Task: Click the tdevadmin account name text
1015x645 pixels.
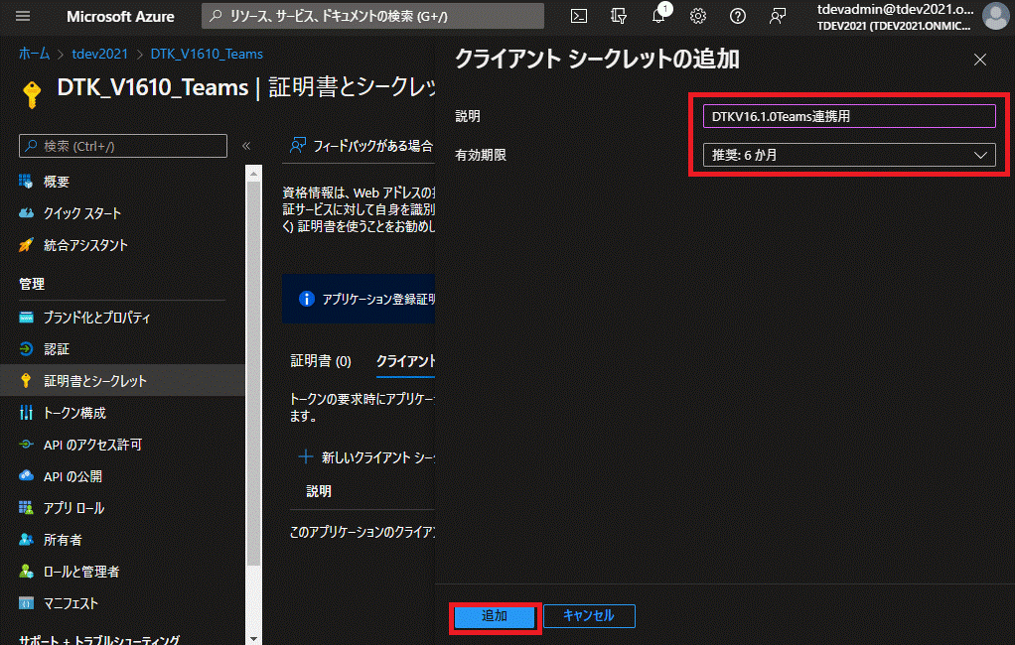Action: [895, 9]
